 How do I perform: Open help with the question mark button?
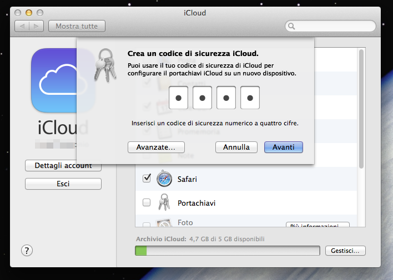click(27, 251)
